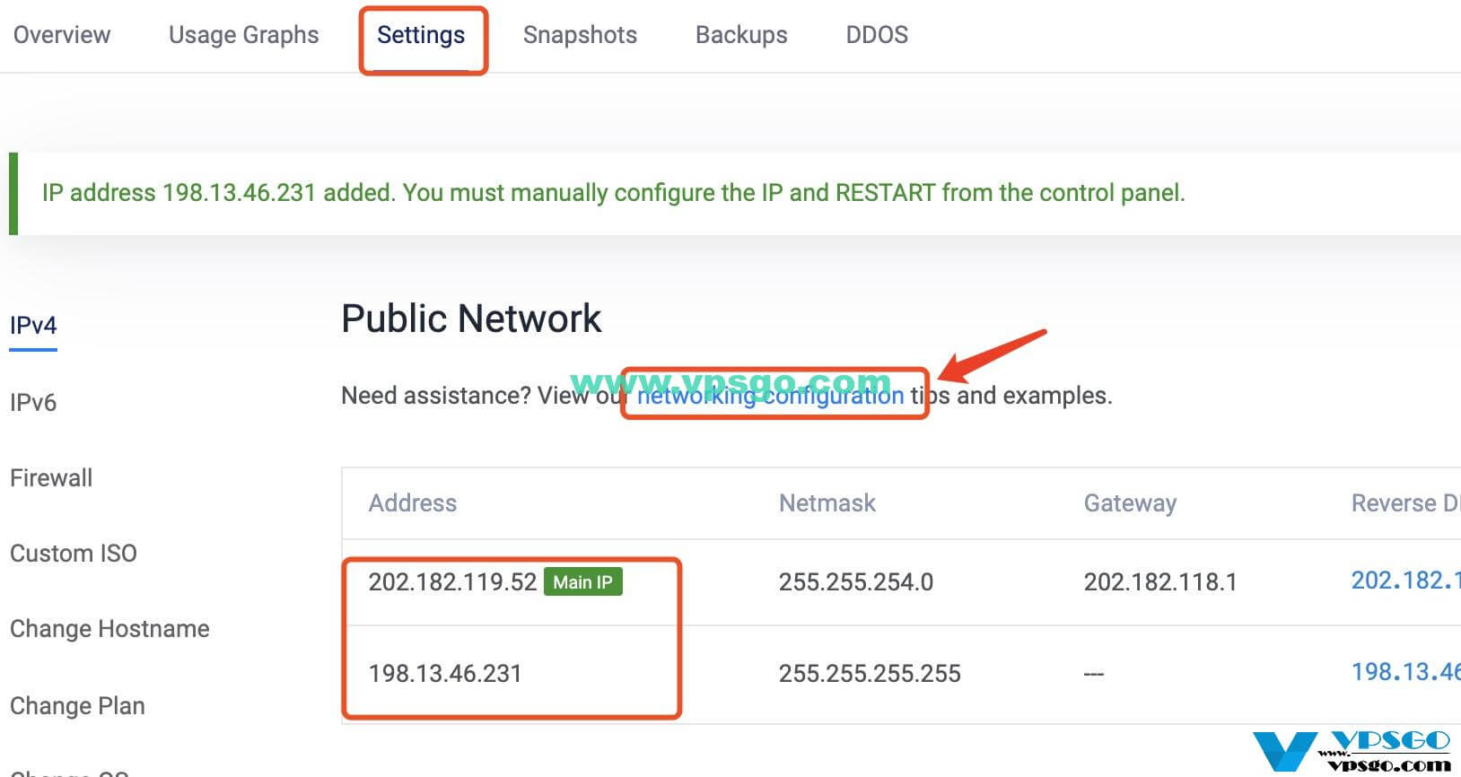Image resolution: width=1461 pixels, height=777 pixels.
Task: Open IPv6 settings in sidebar
Action: tap(33, 402)
